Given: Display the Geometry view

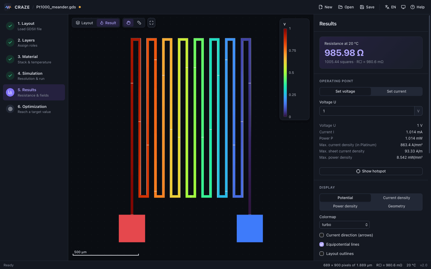Looking at the screenshot, I should (397, 206).
